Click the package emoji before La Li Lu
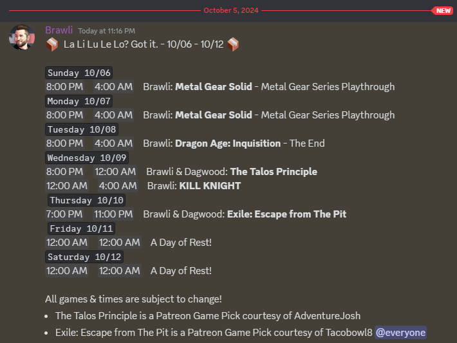 (x=52, y=44)
